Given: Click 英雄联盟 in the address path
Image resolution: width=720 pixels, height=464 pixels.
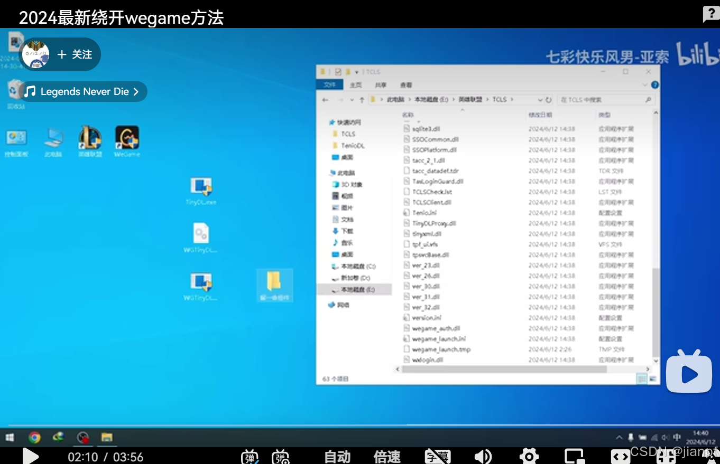Looking at the screenshot, I should (x=470, y=99).
